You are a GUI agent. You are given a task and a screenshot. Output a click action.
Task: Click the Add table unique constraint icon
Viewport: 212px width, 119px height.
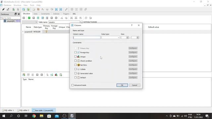point(56,75)
